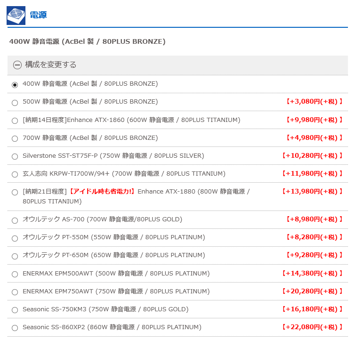355x340 pixels.
Task: Click the 【+13,980円(+税)】 price
Action: pos(312,191)
